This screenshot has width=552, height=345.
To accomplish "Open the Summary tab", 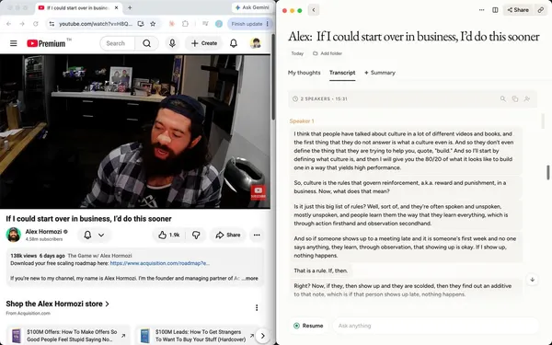I will (x=379, y=73).
